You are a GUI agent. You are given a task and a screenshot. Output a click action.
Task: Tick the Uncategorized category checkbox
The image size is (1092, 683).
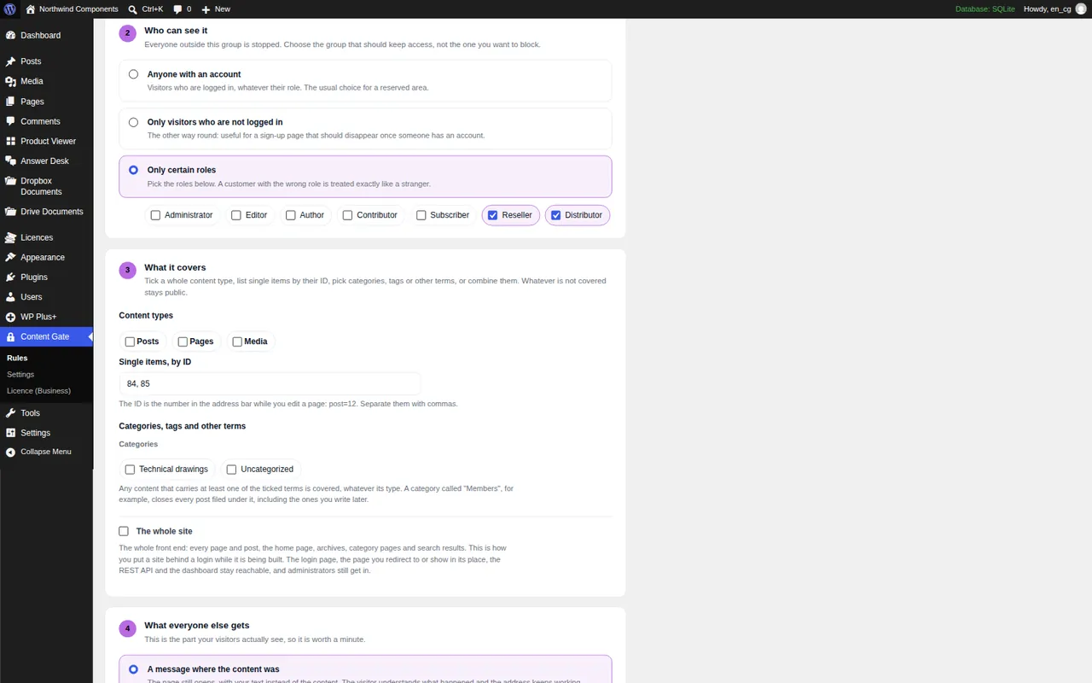coord(231,470)
